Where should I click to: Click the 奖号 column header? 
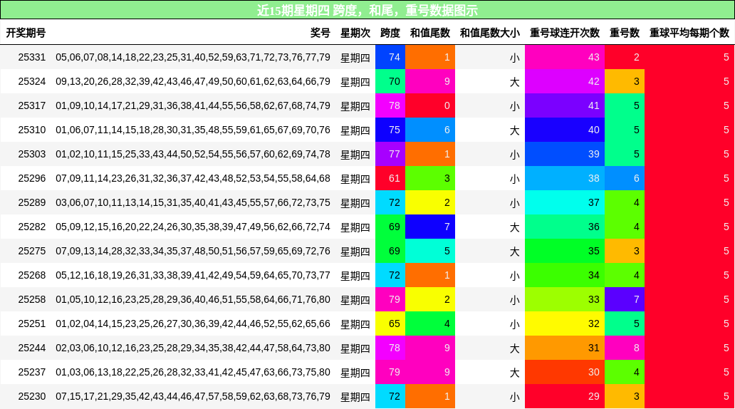(x=320, y=33)
